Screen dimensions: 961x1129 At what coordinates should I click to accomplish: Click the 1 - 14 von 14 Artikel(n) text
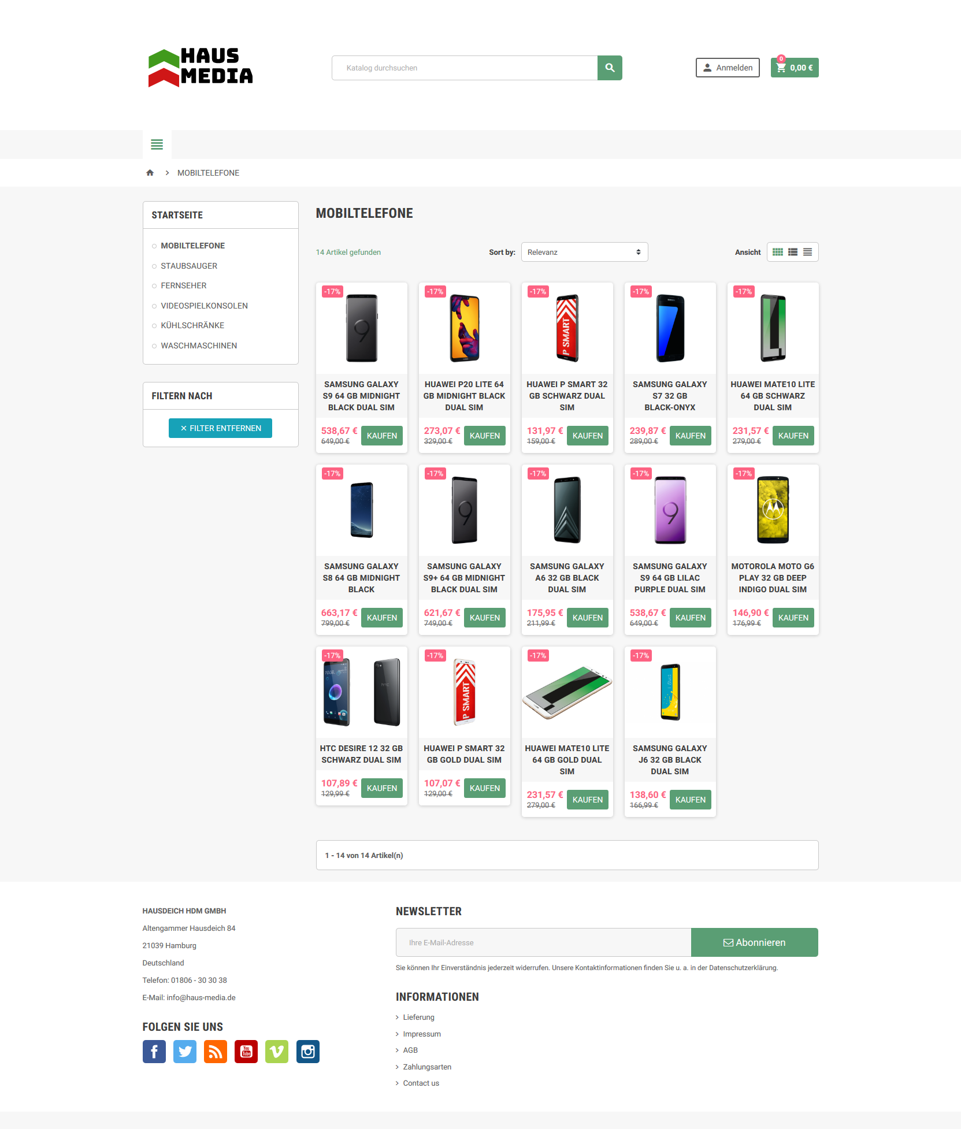click(364, 856)
